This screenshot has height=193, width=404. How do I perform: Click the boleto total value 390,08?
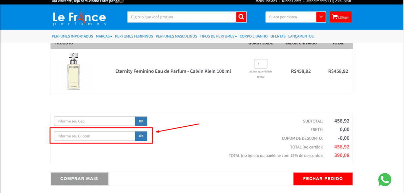click(x=342, y=155)
